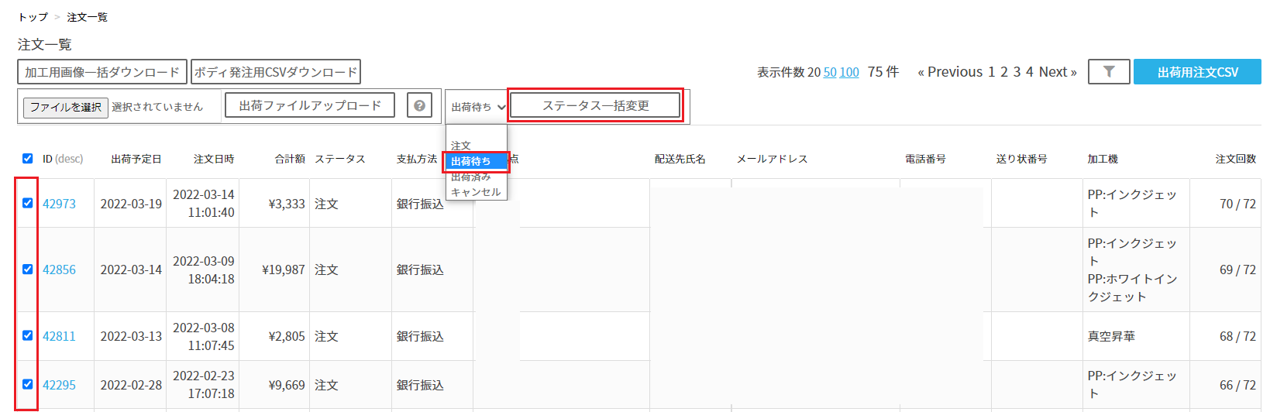Click the 2022-03-19 shipping date cell
Screen dimensions: 1270x412
coord(131,204)
